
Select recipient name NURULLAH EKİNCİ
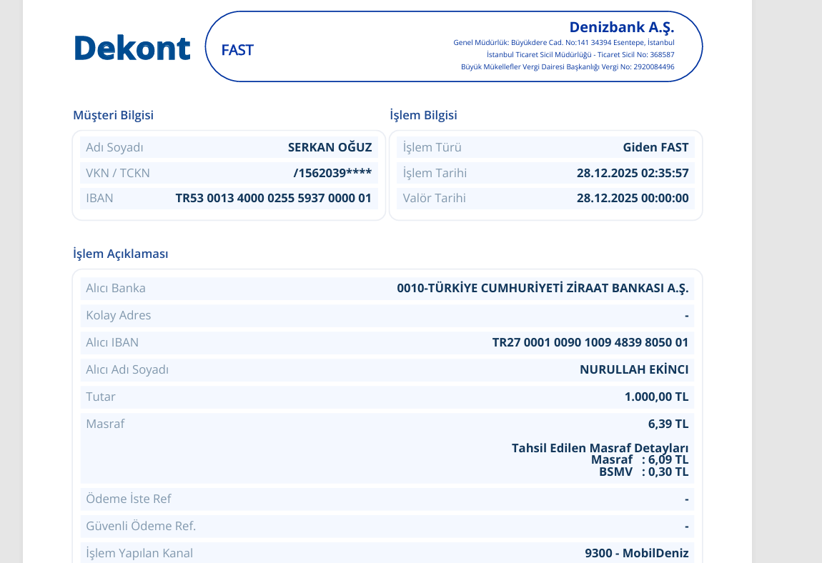pyautogui.click(x=634, y=369)
